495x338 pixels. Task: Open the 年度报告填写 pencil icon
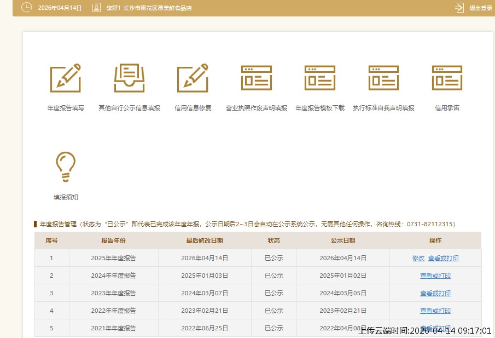point(66,78)
